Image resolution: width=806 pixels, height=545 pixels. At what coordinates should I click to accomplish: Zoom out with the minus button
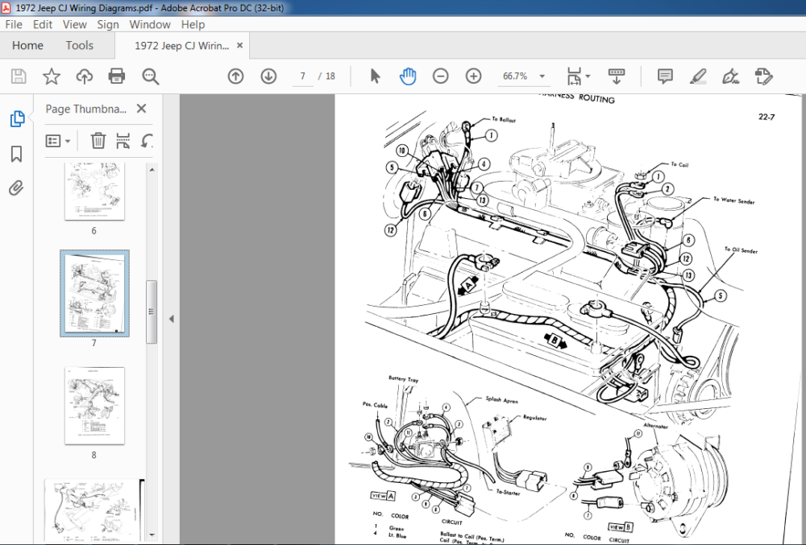click(x=441, y=76)
